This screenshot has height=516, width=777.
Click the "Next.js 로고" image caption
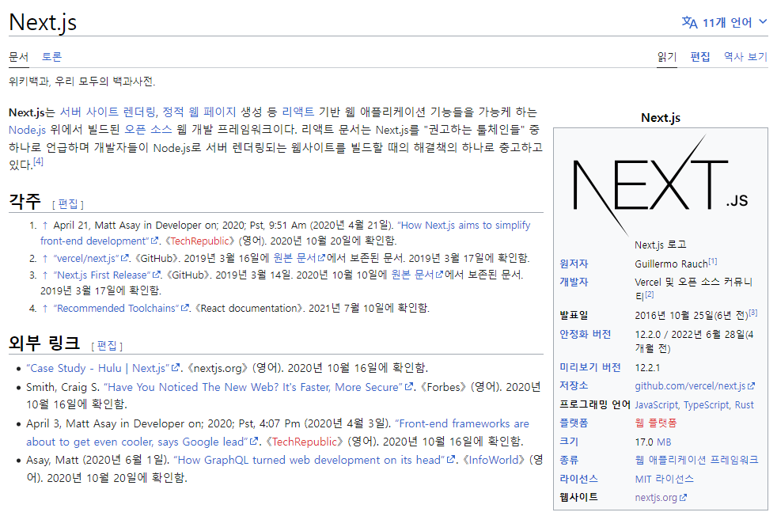pos(660,245)
